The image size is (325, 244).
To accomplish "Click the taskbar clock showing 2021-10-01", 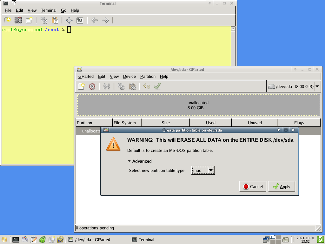I will pyautogui.click(x=306, y=240).
